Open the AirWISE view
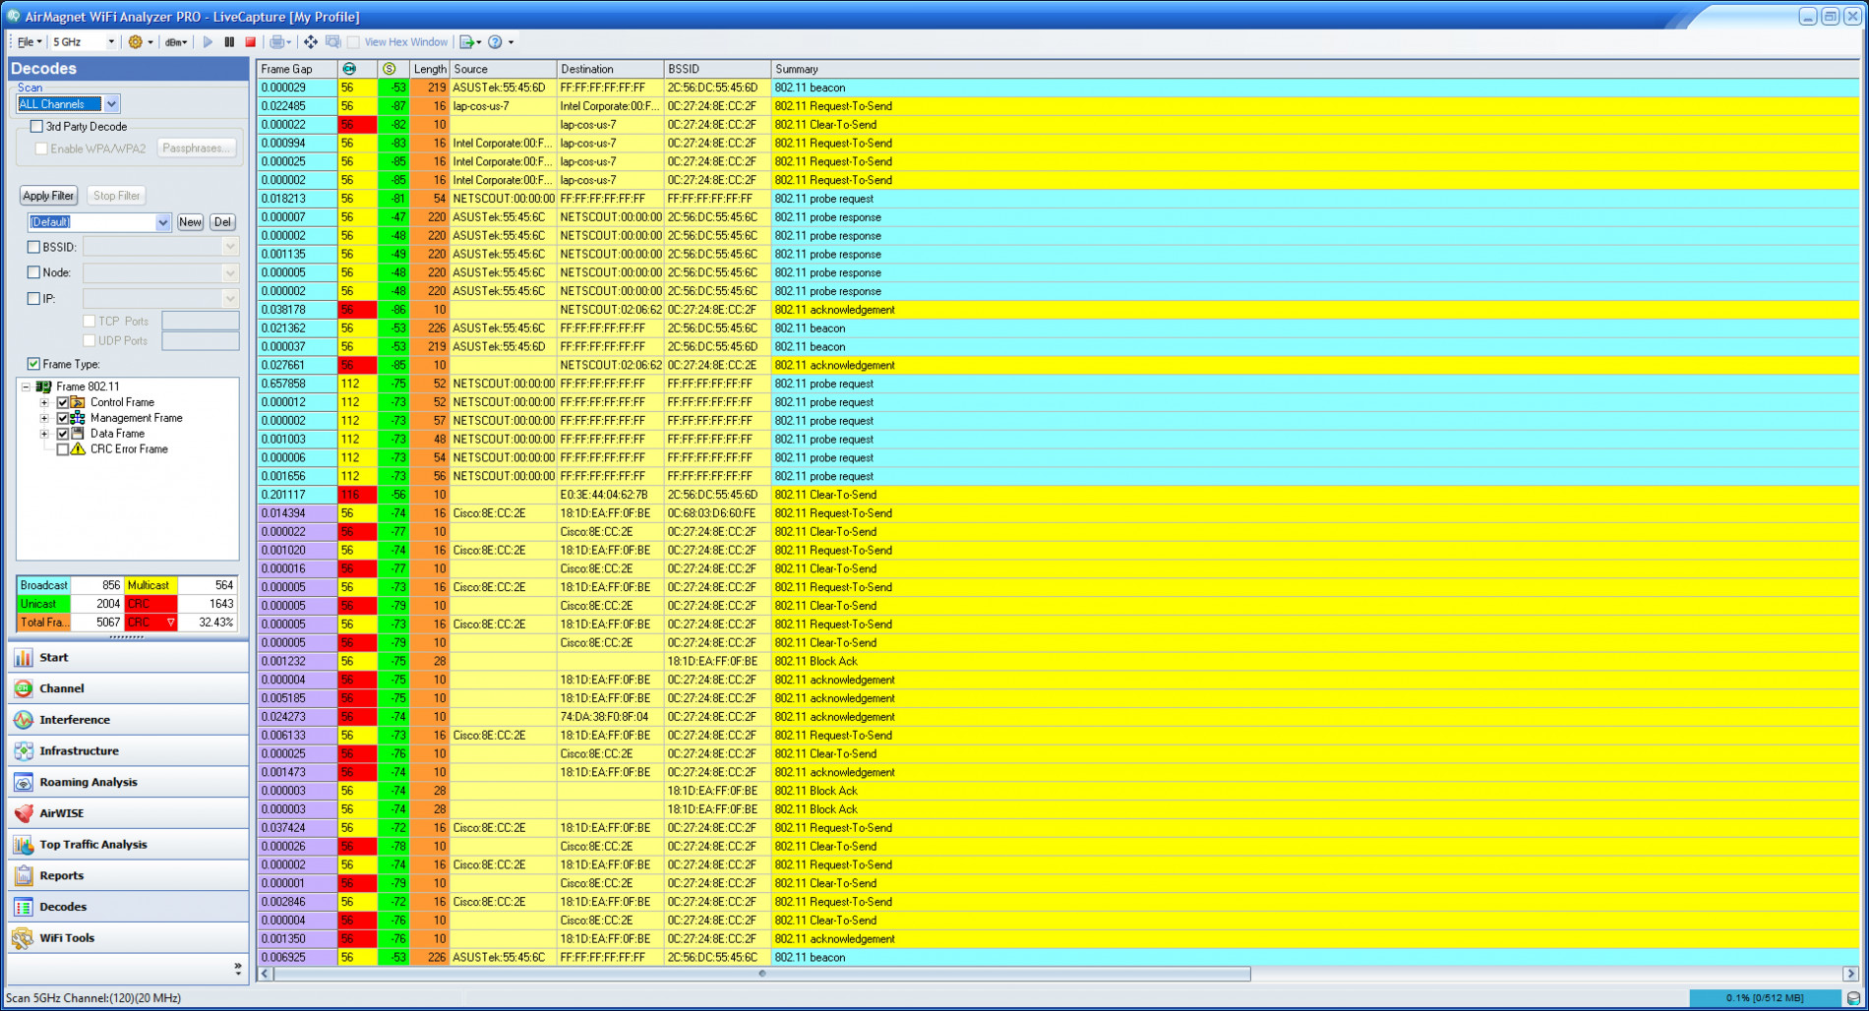 coord(128,813)
